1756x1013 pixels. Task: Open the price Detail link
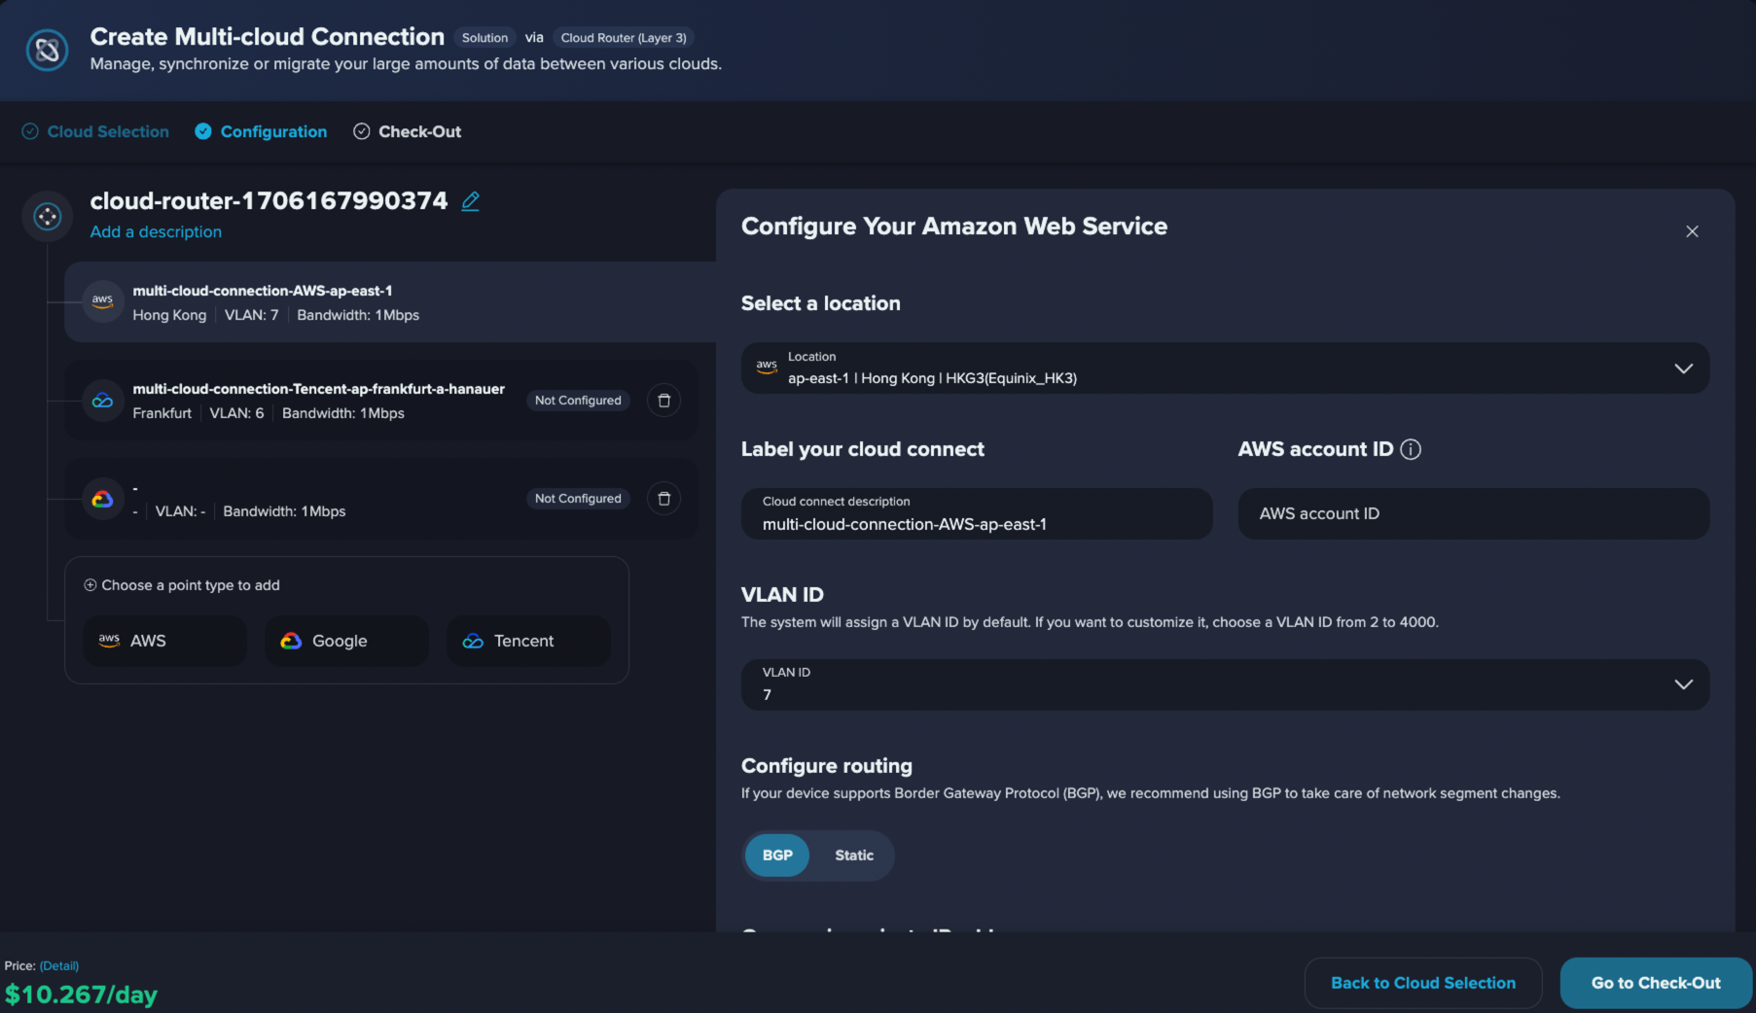coord(59,965)
